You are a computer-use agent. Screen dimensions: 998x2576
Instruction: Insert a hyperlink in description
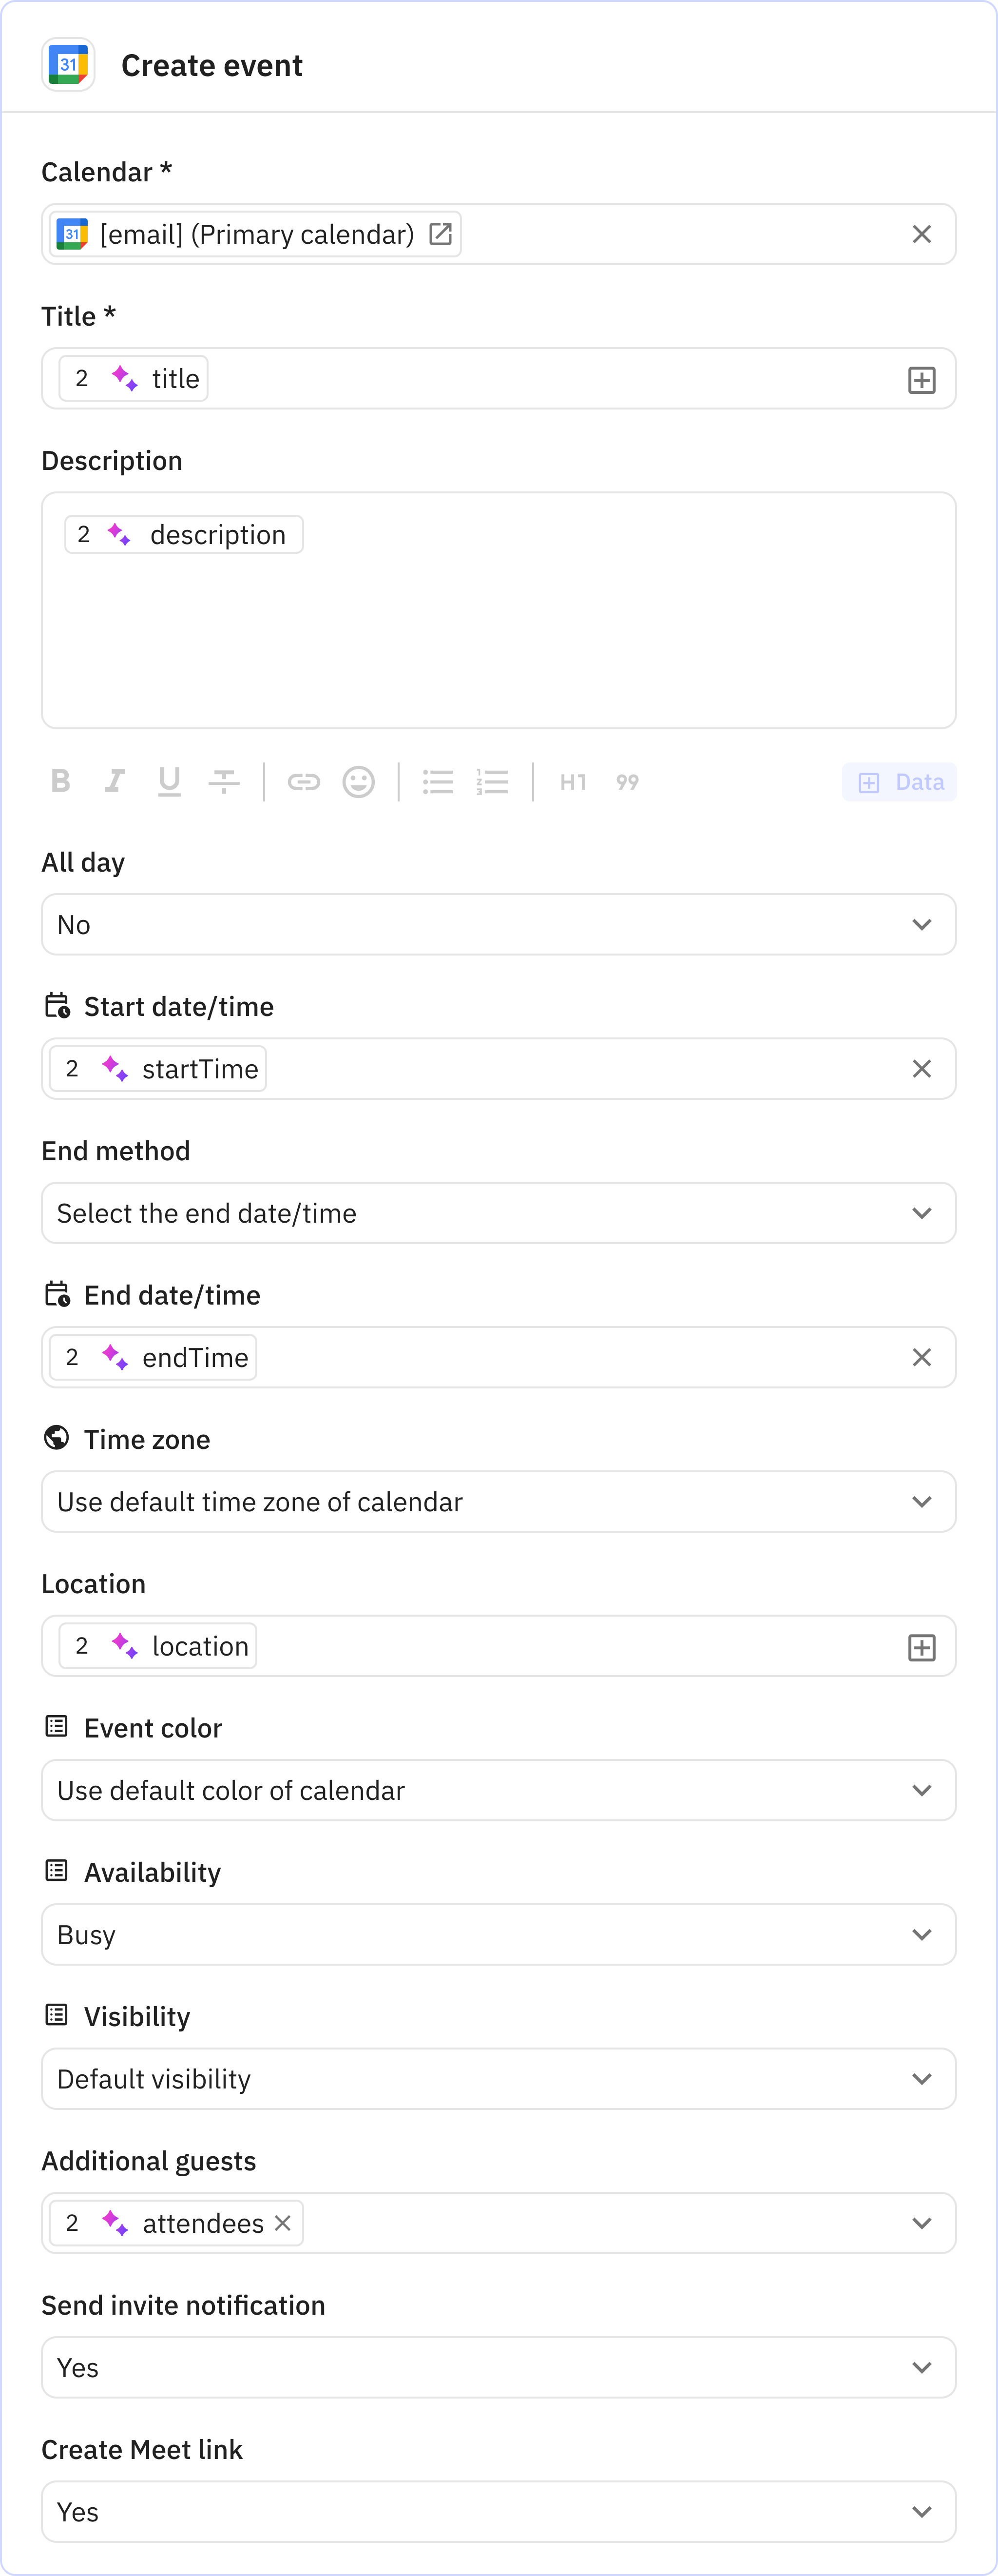303,781
